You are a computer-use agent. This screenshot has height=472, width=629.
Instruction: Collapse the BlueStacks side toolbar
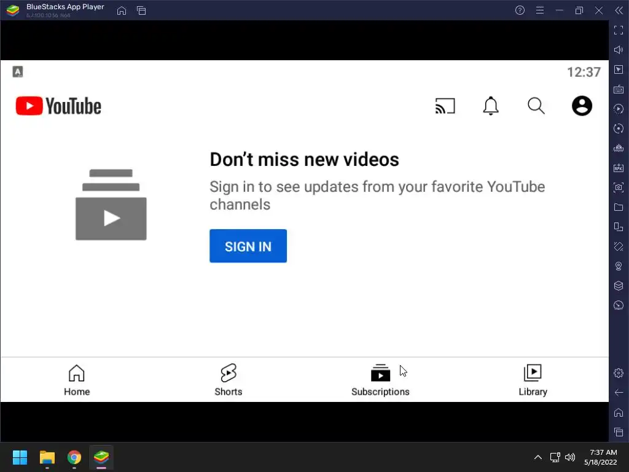click(x=619, y=10)
